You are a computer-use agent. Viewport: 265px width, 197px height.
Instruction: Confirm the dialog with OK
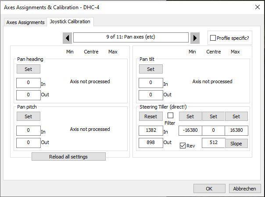(x=209, y=189)
